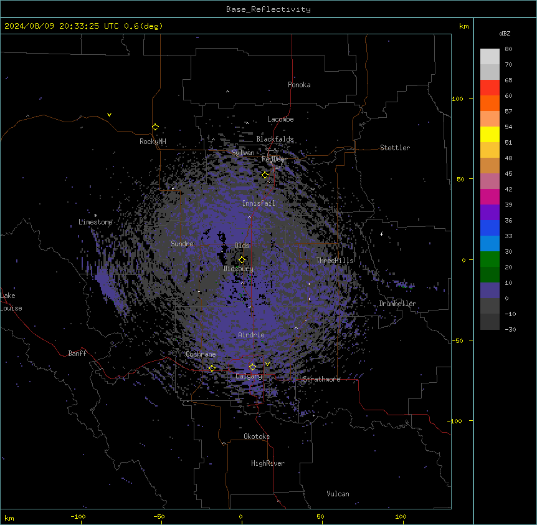Click the km label at bottom left
Viewport: 537px width, 525px height.
(9, 518)
